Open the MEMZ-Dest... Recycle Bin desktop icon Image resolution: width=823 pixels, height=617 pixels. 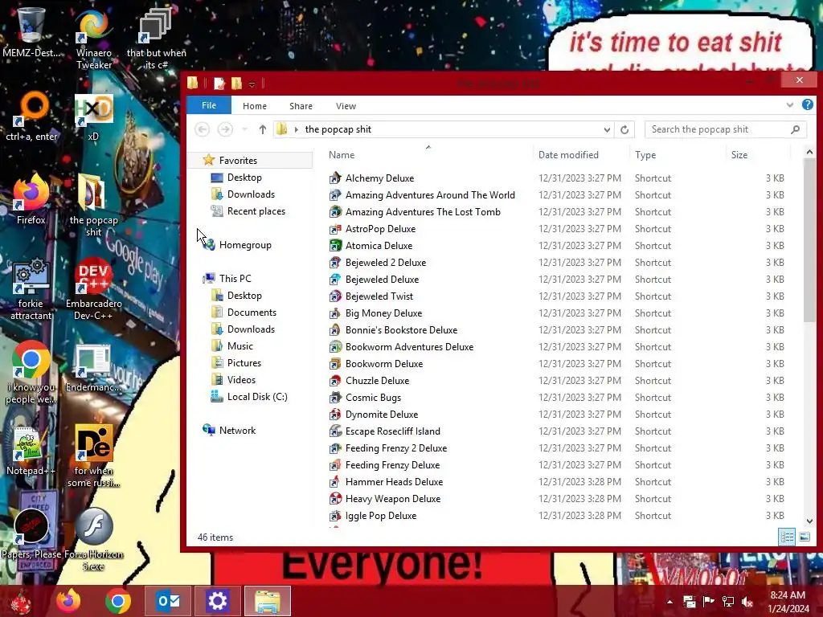tap(31, 31)
